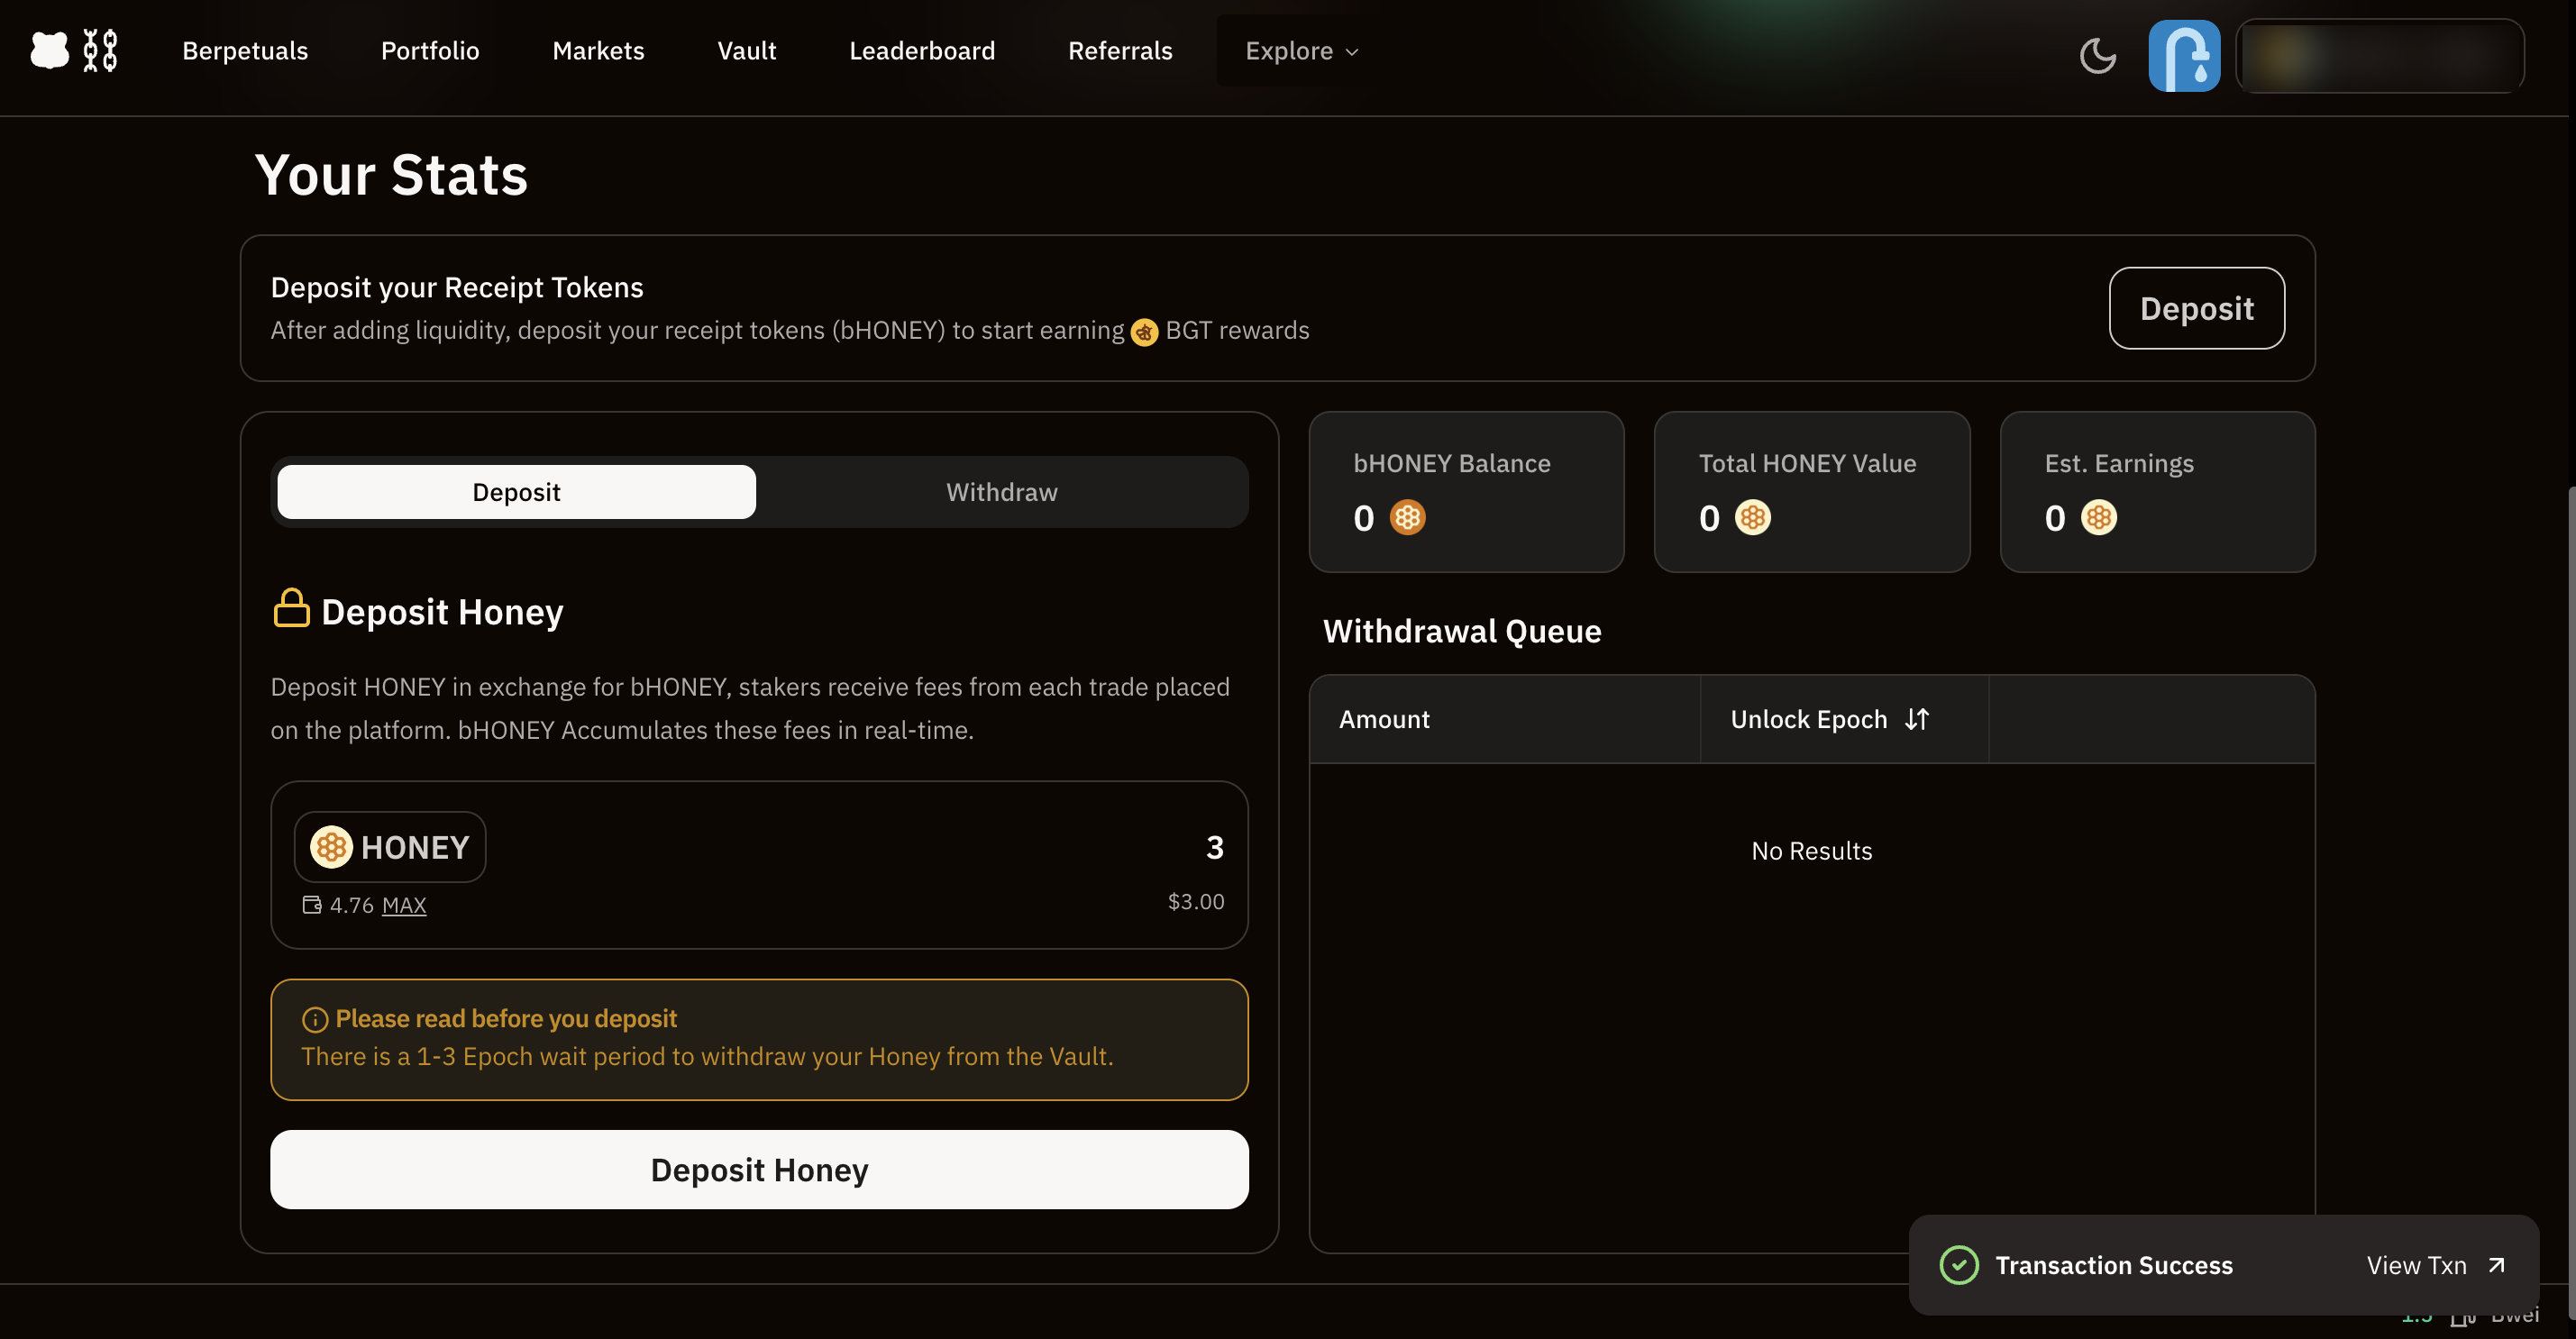The width and height of the screenshot is (2576, 1339).
Task: Click the Total HONEY Value coin icon
Action: point(1752,517)
